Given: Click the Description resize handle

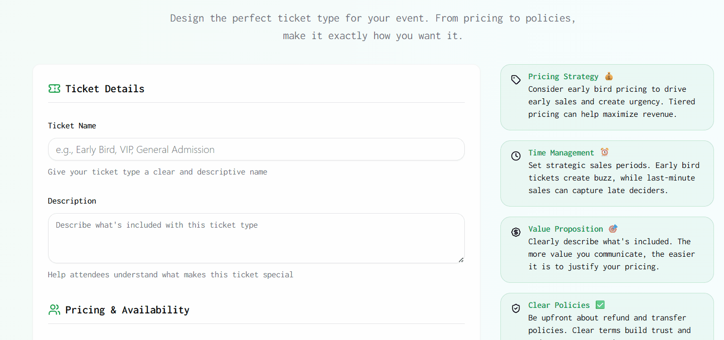Looking at the screenshot, I should pos(461,259).
